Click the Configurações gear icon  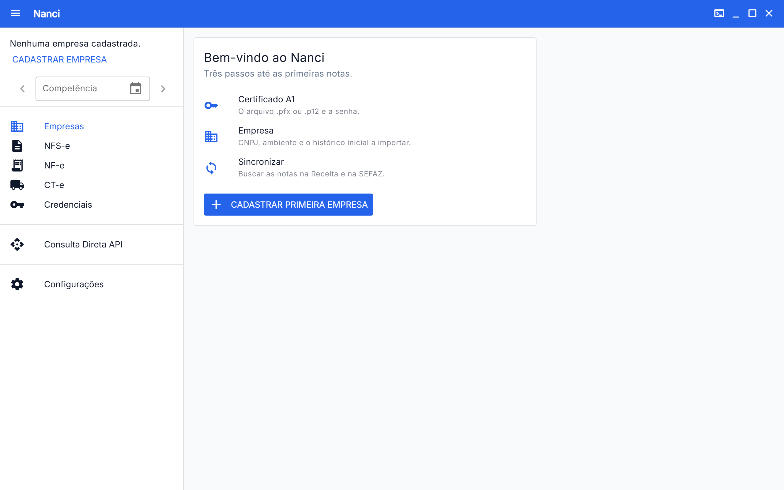click(17, 284)
